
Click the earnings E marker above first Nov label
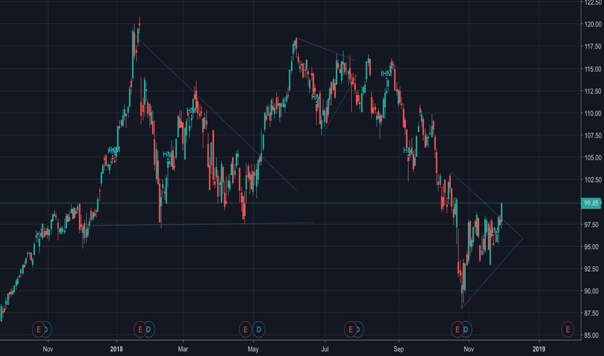point(38,329)
